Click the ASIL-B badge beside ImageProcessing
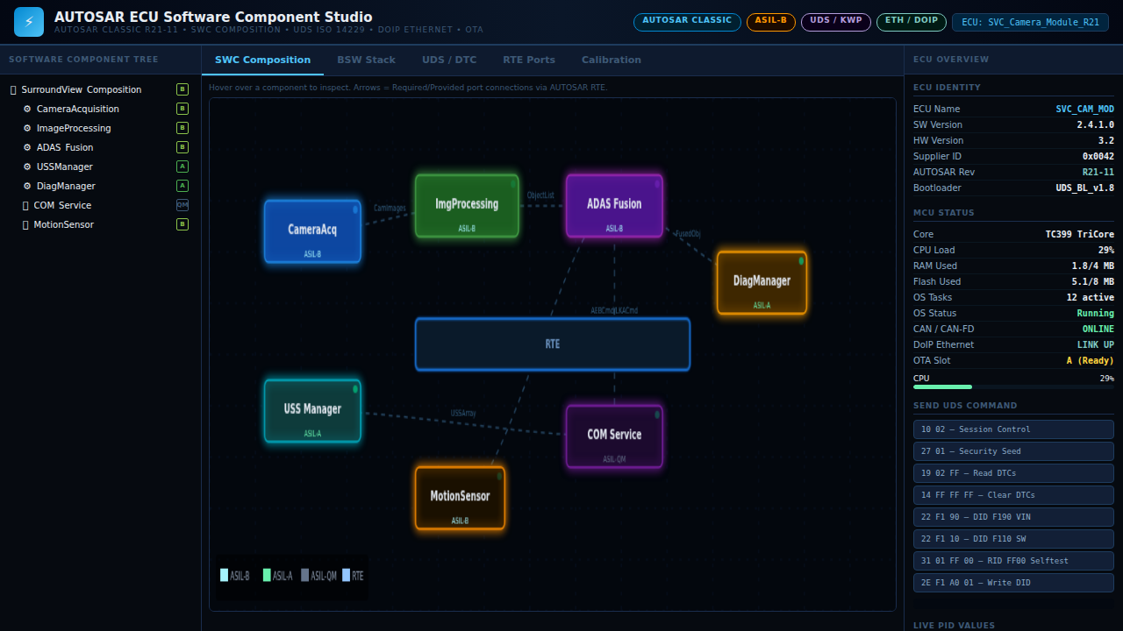The width and height of the screenshot is (1123, 631). [182, 128]
